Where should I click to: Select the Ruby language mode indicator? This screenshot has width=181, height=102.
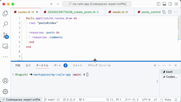[168, 99]
